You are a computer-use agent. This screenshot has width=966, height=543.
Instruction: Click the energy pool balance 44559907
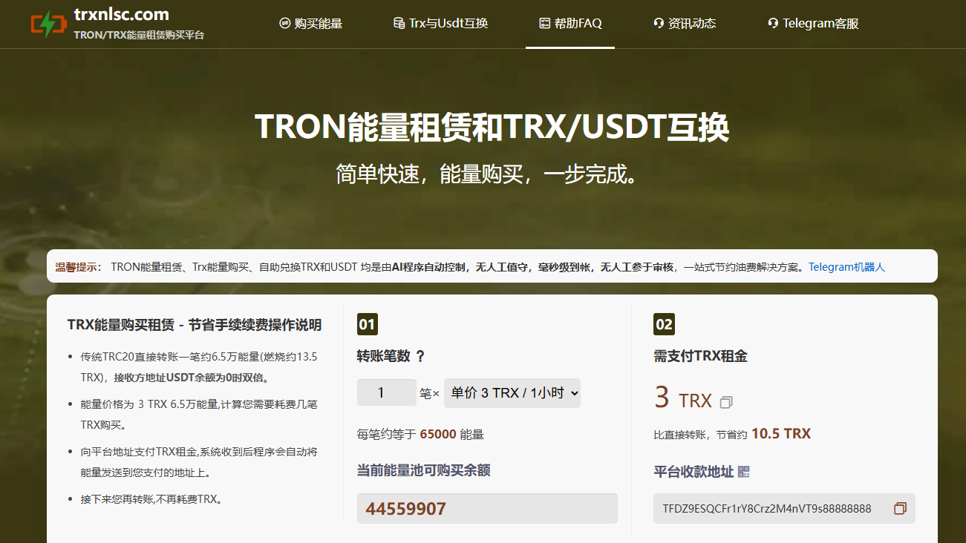point(487,509)
